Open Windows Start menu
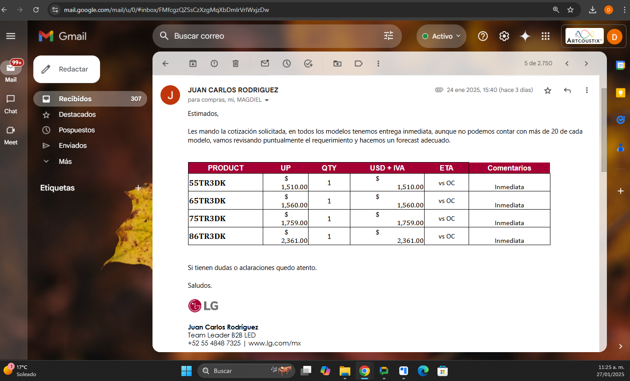The width and height of the screenshot is (630, 381). tap(187, 371)
